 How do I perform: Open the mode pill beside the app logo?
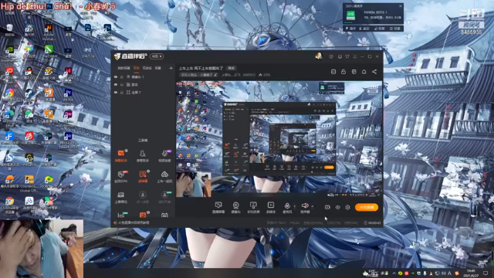157,56
